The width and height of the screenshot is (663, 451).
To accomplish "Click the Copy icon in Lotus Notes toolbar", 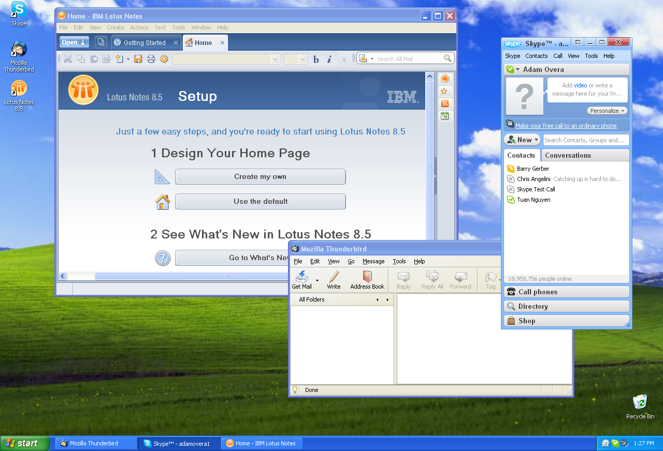I will 81,59.
